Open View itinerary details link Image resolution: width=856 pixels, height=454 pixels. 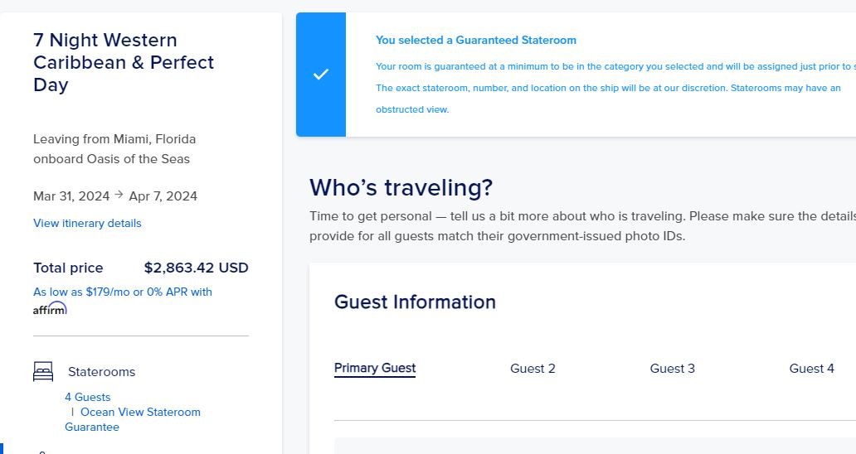87,223
